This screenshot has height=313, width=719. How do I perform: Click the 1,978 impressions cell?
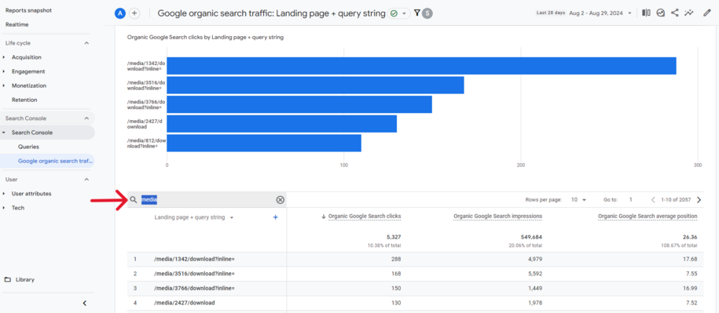pyautogui.click(x=534, y=303)
